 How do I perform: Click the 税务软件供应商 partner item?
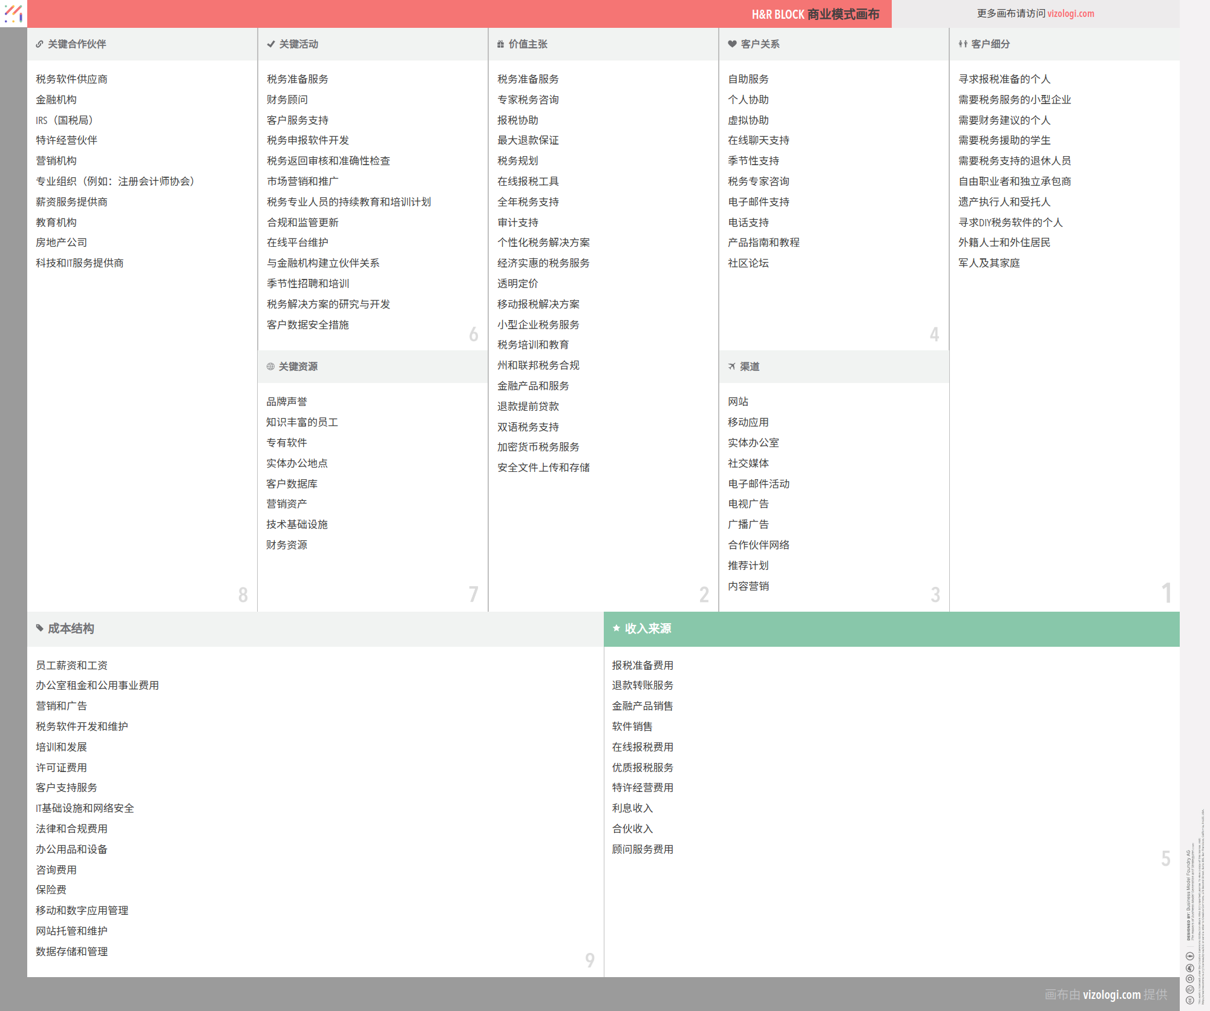point(71,79)
